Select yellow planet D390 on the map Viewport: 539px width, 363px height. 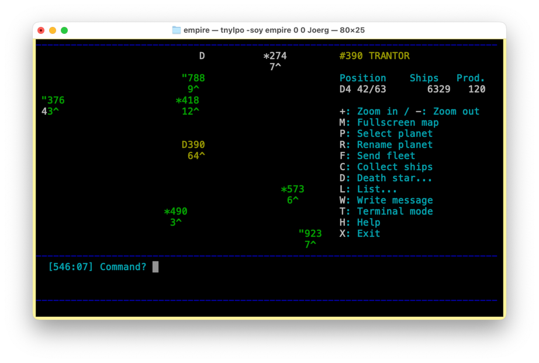click(193, 144)
